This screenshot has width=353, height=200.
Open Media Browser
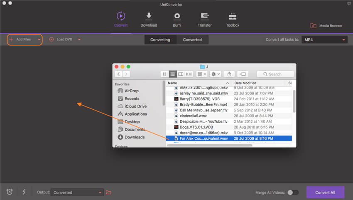[x=326, y=26]
